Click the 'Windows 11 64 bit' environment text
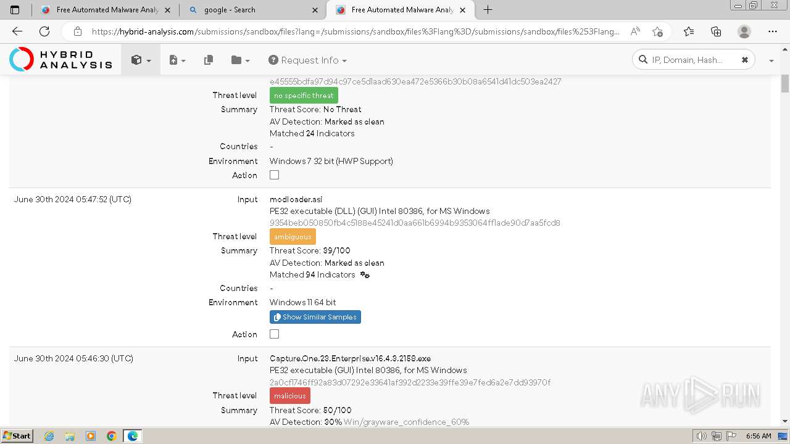The image size is (790, 444). 303,302
